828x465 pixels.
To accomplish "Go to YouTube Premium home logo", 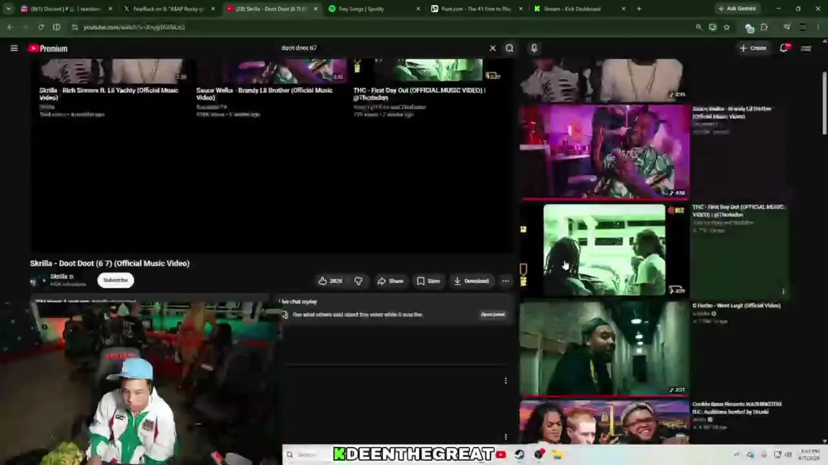I will coord(48,48).
